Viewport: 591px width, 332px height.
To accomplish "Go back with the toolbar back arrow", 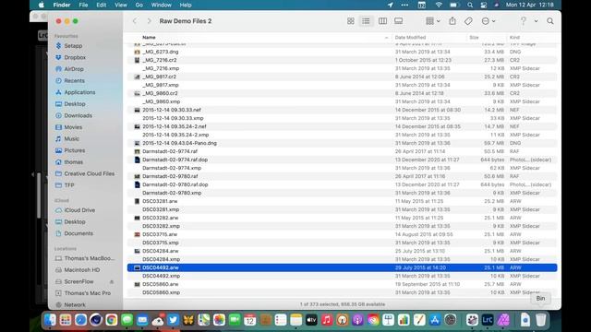I will (x=135, y=21).
